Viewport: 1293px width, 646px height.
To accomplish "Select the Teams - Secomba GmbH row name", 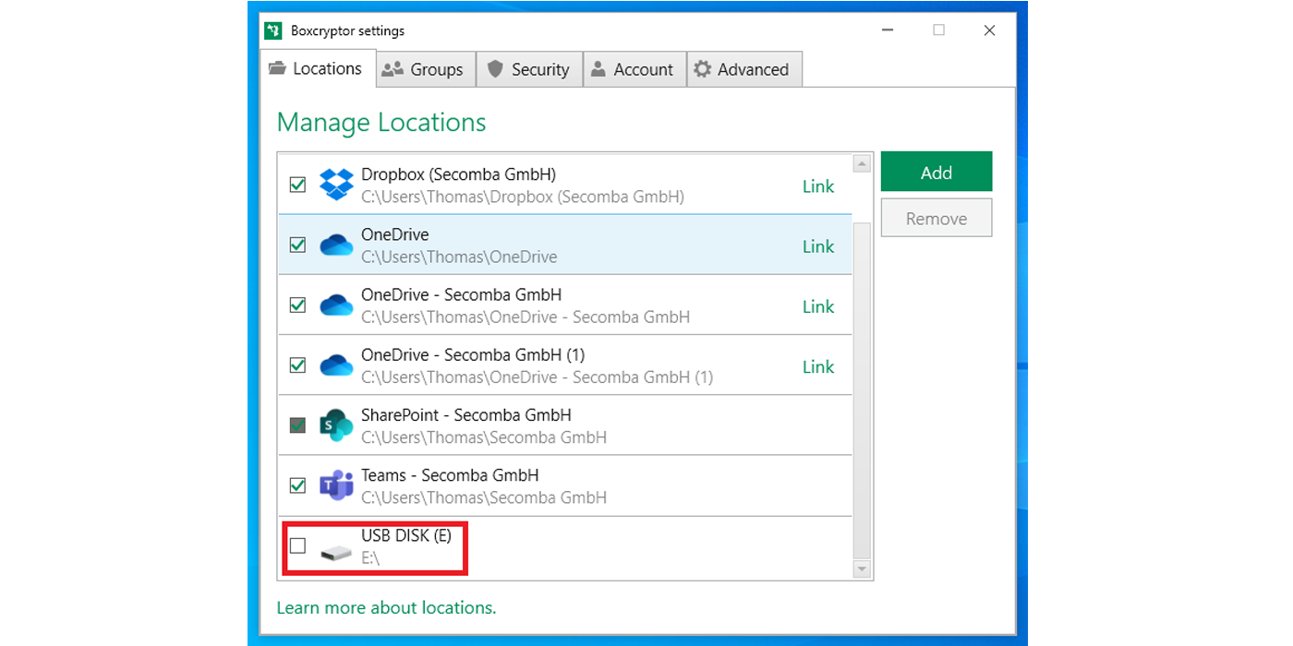I will coord(450,475).
